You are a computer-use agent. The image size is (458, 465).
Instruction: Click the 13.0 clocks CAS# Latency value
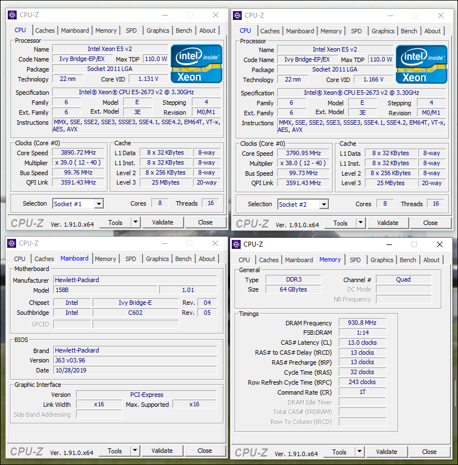(x=362, y=343)
